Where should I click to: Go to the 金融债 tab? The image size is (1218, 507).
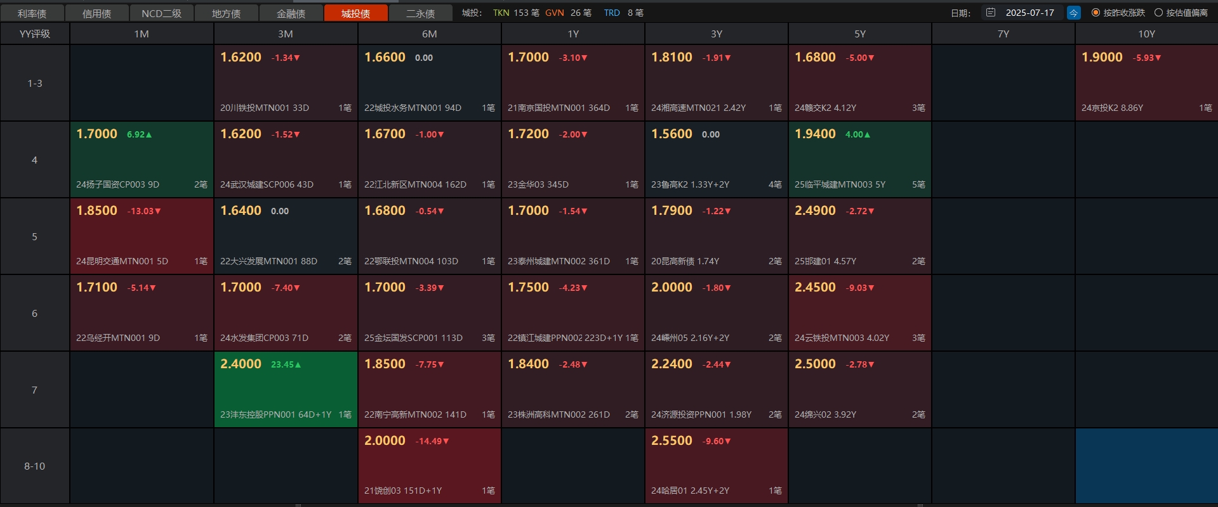291,13
